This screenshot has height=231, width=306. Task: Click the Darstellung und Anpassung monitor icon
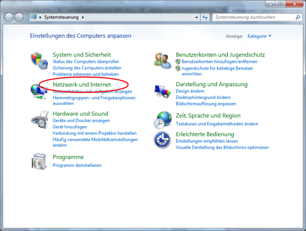162,91
